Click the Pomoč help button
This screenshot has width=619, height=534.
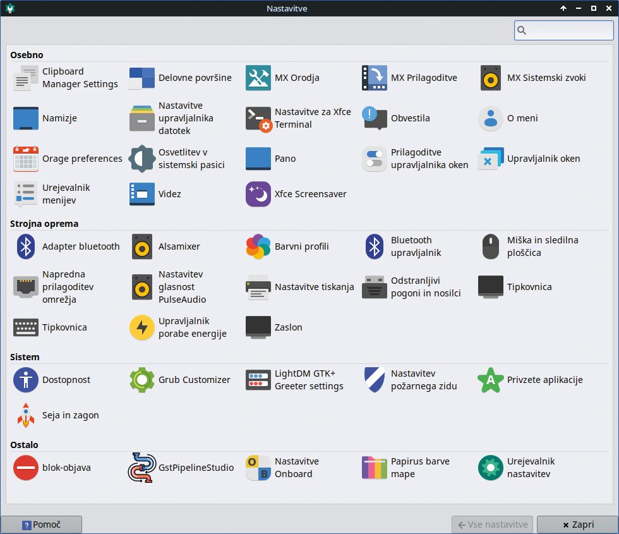[x=41, y=525]
